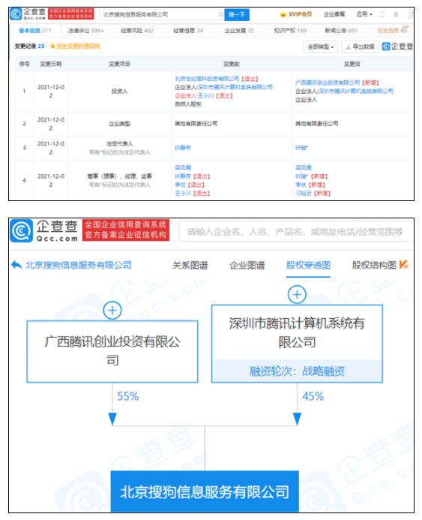
Task: Open the 全部类型 filter dropdown
Action: (320, 47)
